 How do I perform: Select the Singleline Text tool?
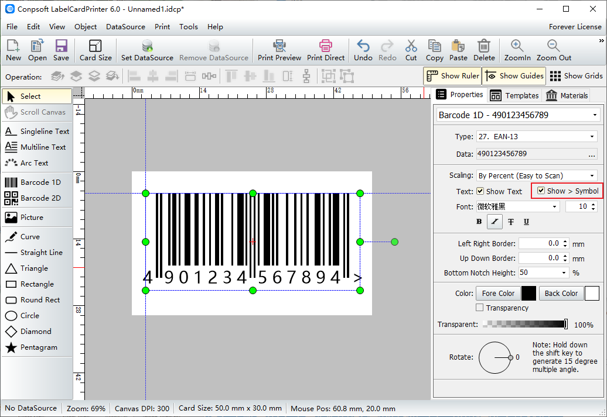(37, 132)
